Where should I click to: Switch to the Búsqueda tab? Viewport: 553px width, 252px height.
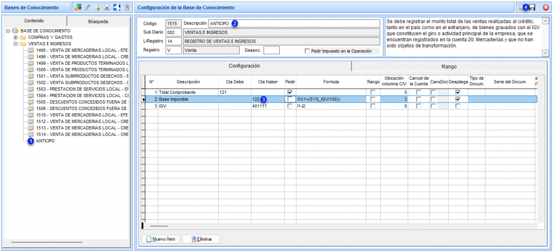pos(98,22)
